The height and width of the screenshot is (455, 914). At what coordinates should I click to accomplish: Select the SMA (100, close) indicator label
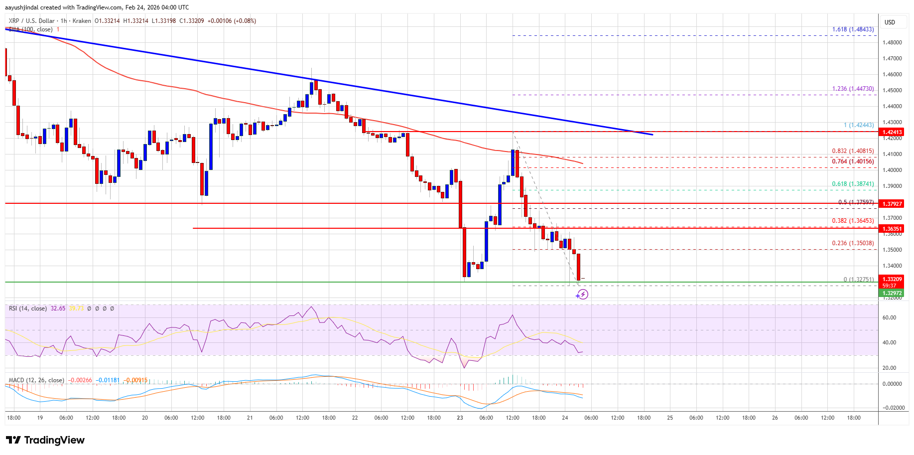[30, 29]
